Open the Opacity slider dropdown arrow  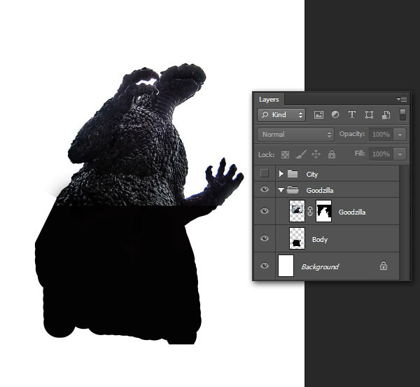click(400, 135)
